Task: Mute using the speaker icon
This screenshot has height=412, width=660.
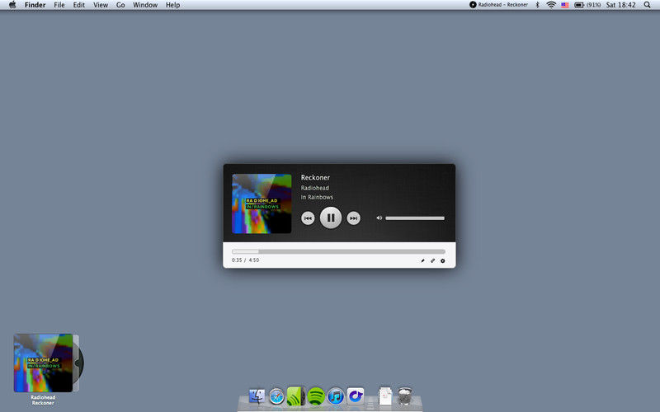Action: tap(379, 218)
